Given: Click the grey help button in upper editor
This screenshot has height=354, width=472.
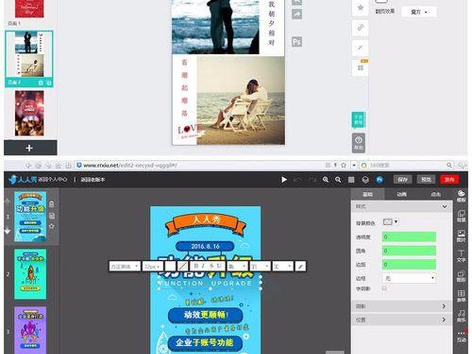Looking at the screenshot, I should coord(359,143).
